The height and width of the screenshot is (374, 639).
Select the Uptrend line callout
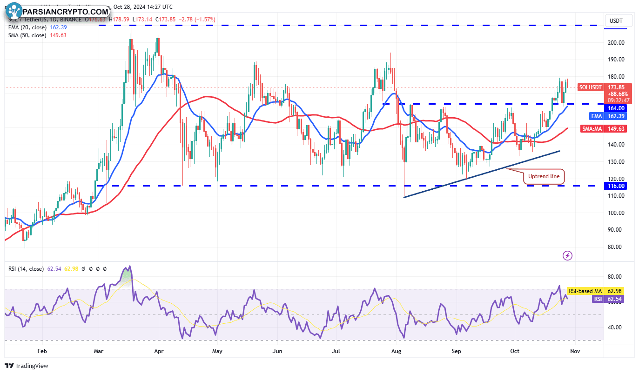tap(544, 177)
